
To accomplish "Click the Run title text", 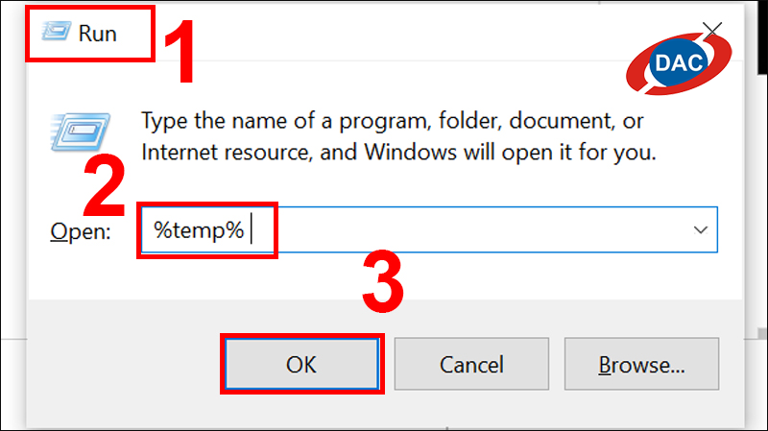I will 98,34.
